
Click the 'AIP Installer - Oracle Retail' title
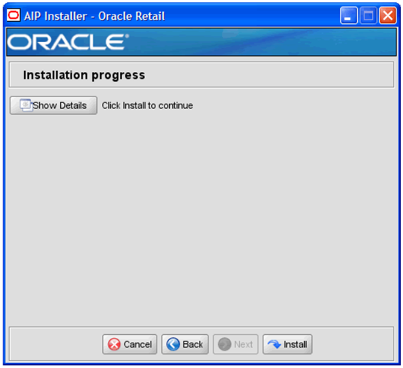(95, 16)
